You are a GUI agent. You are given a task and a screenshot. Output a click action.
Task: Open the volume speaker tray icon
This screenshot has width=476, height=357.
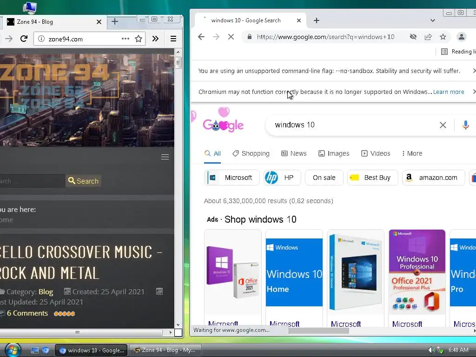click(x=431, y=350)
